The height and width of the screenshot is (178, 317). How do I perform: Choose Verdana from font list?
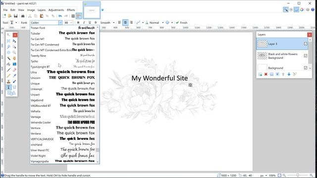pyautogui.click(x=63, y=133)
